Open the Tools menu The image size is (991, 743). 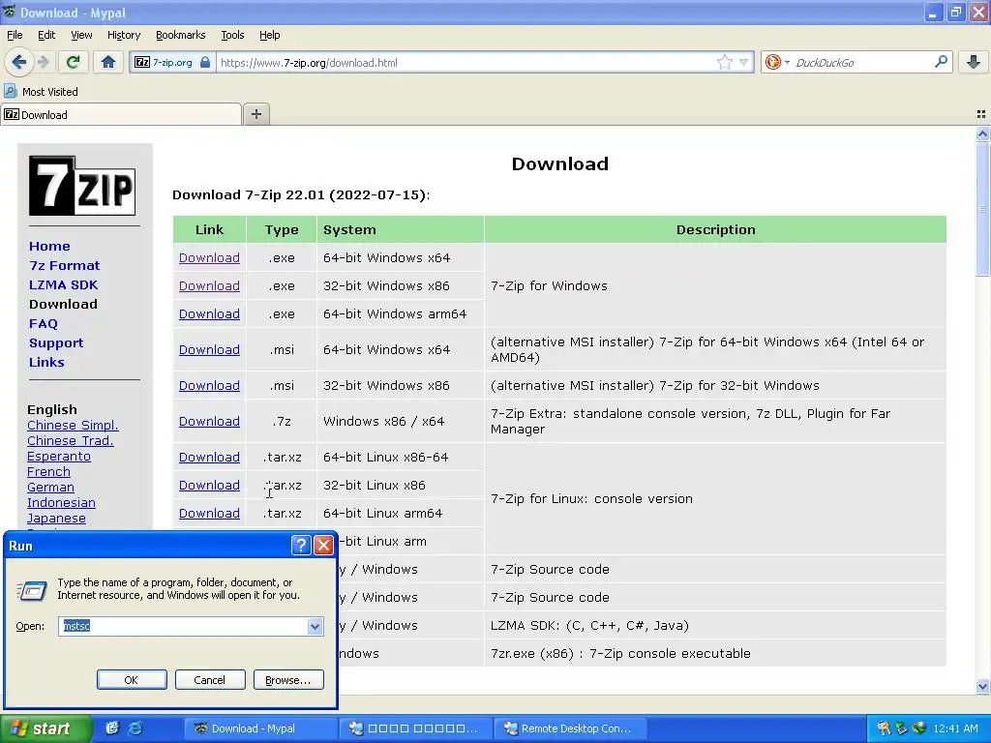coord(232,35)
